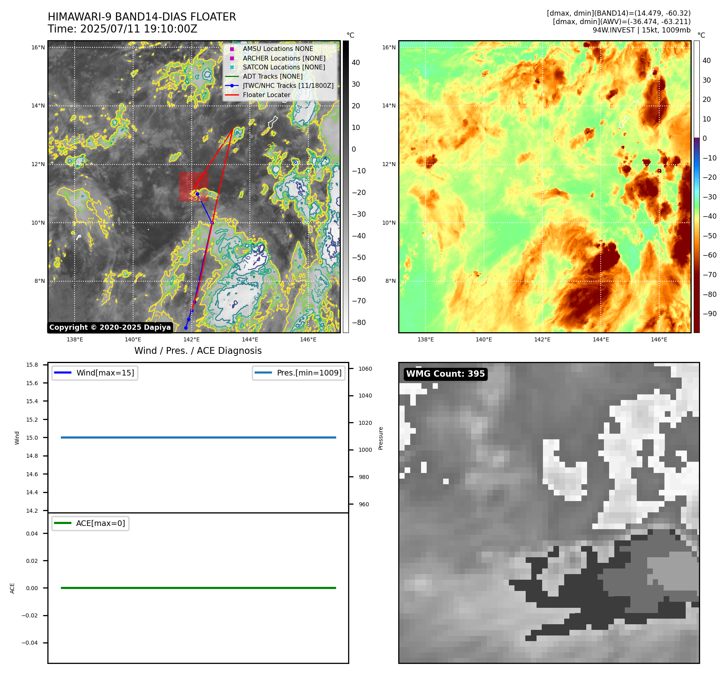Click the '146°E' longitude label under right map
This screenshot has height=678, width=727.
659,339
